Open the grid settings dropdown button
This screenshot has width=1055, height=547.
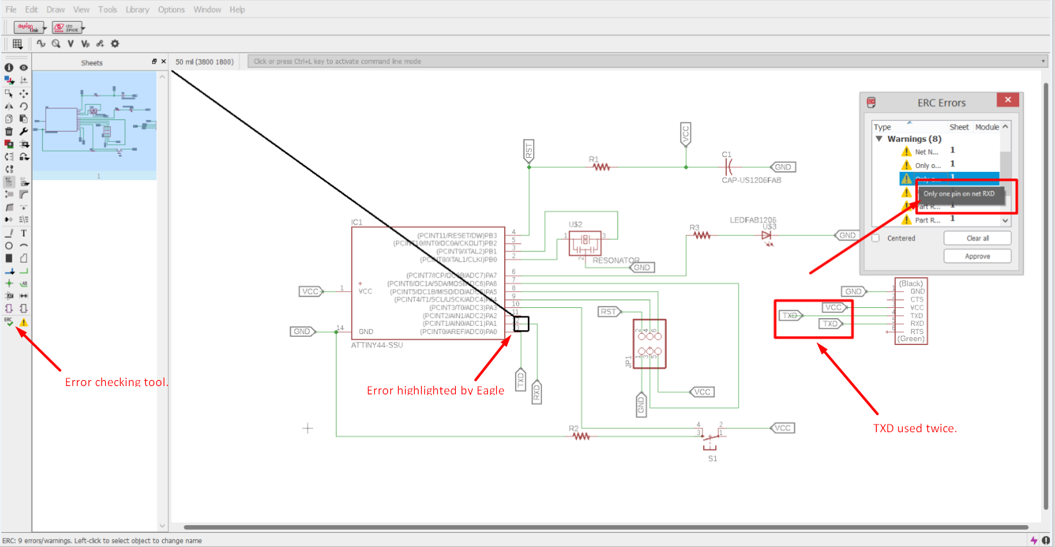tap(17, 44)
